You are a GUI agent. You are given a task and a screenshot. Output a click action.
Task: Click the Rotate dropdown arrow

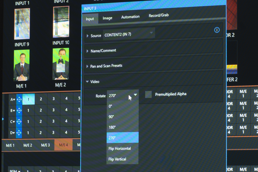point(135,95)
